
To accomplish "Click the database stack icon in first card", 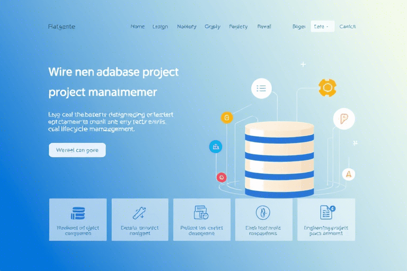I will tap(78, 213).
